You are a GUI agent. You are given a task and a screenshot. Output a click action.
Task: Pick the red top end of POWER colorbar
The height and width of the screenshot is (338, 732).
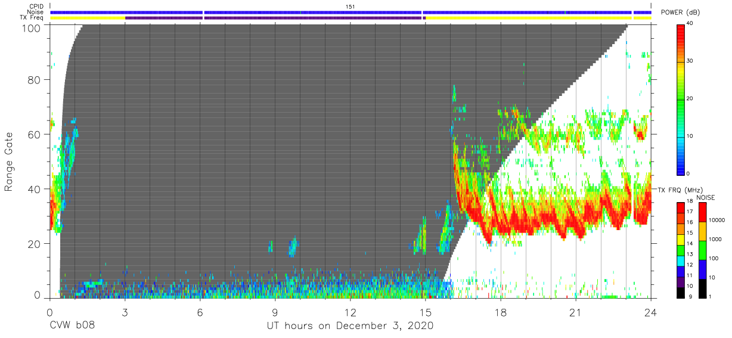point(681,30)
